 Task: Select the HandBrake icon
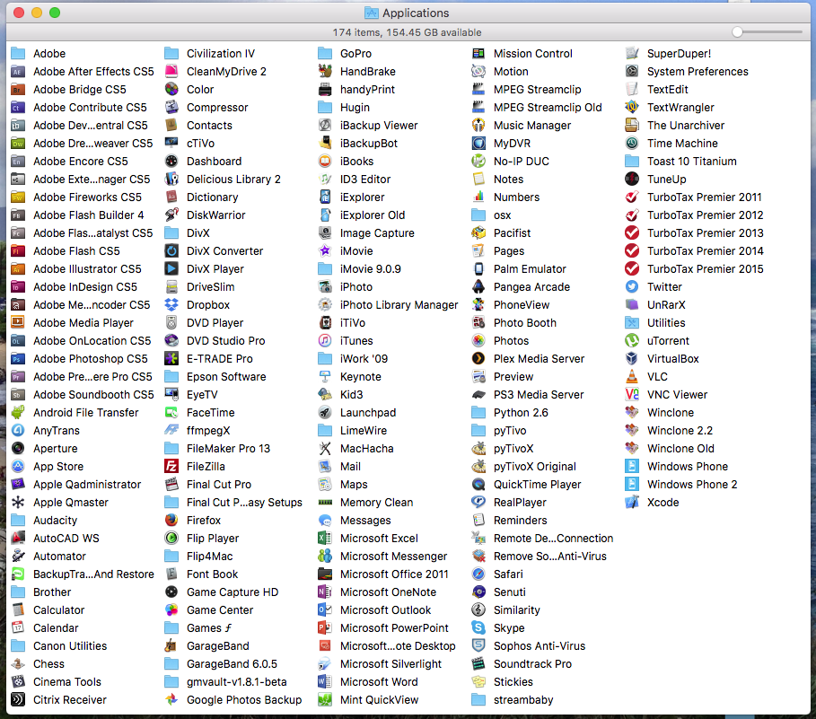[x=325, y=71]
